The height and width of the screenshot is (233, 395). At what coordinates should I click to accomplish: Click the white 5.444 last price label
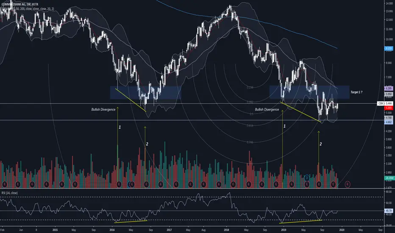(x=389, y=103)
